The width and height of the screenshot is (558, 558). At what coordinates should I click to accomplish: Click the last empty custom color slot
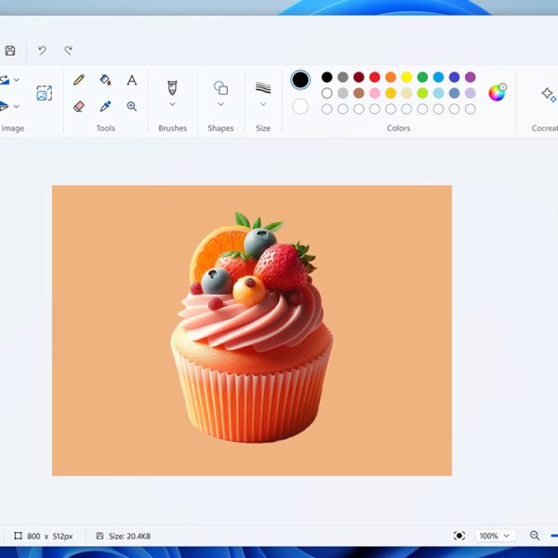[471, 109]
